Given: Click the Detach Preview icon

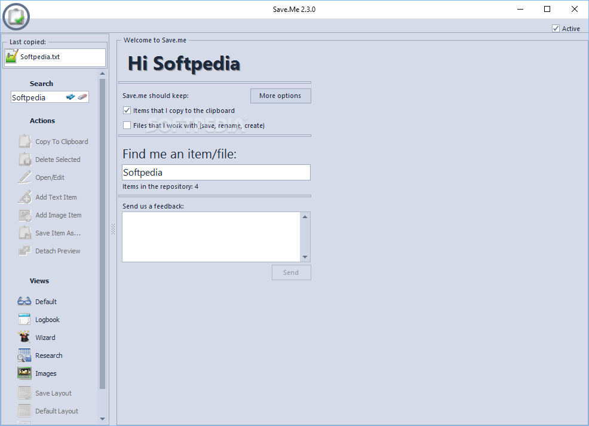Looking at the screenshot, I should 25,250.
